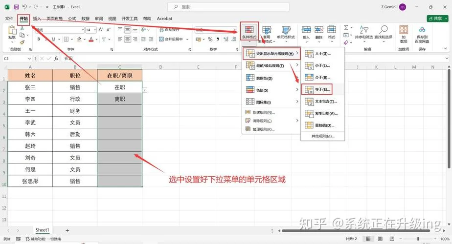This screenshot has height=244, width=452.
Task: Open the font size 14 dropdown
Action: point(95,30)
